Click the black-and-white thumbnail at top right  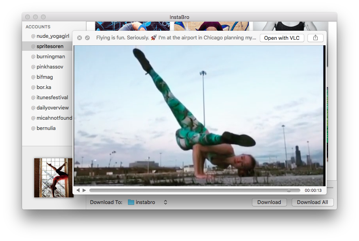click(x=291, y=26)
